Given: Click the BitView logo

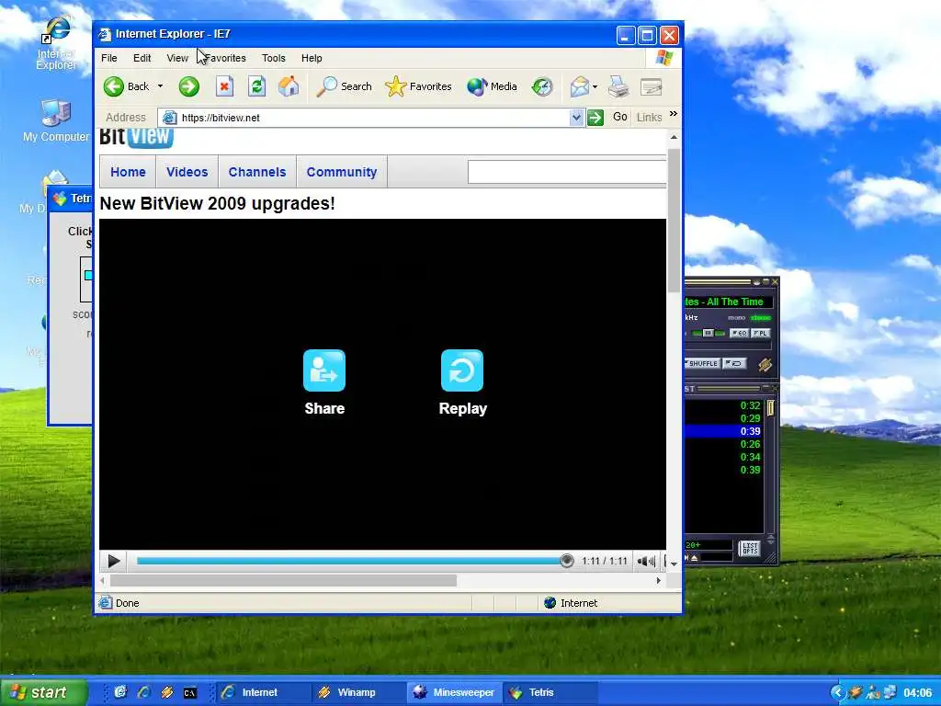Looking at the screenshot, I should click(136, 138).
